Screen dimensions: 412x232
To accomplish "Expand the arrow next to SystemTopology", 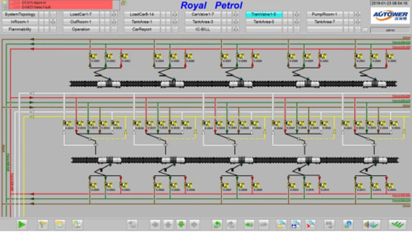I will pos(53,14).
